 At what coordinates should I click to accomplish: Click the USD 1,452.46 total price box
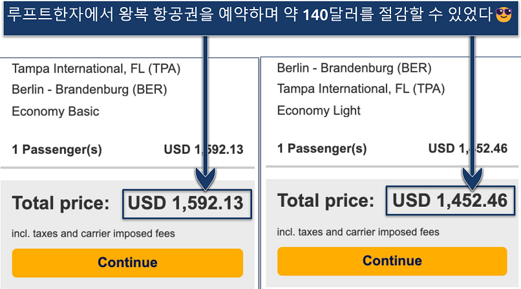(x=451, y=201)
